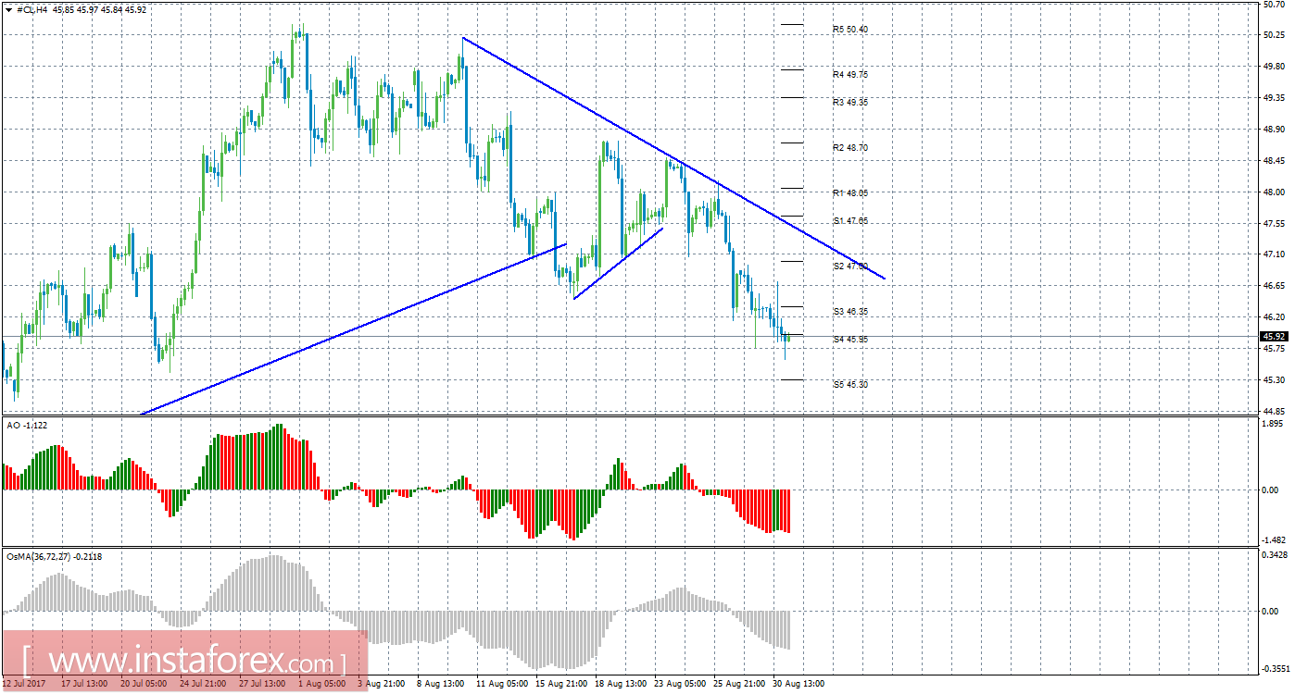
Task: Click -0.3551 on the OsMA scale
Action: pyautogui.click(x=1275, y=667)
